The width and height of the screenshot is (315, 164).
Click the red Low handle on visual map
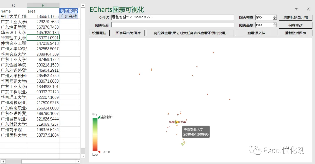point(99,152)
